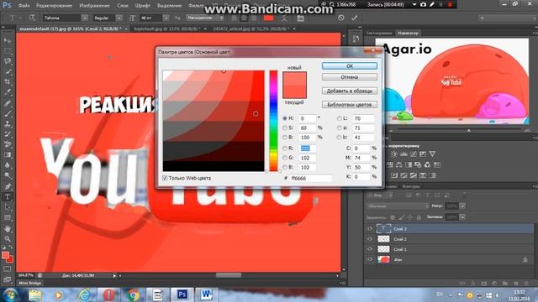The height and width of the screenshot is (302, 538).
Task: Switch to the Контуры panel tab
Action: click(411, 186)
